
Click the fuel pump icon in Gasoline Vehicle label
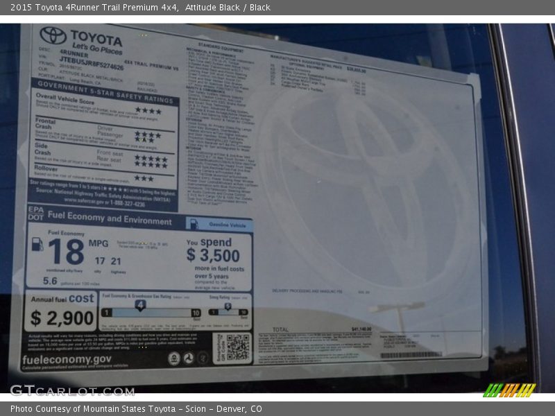[194, 224]
